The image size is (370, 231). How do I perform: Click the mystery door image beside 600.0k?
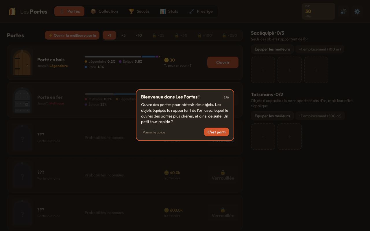pos(22,213)
